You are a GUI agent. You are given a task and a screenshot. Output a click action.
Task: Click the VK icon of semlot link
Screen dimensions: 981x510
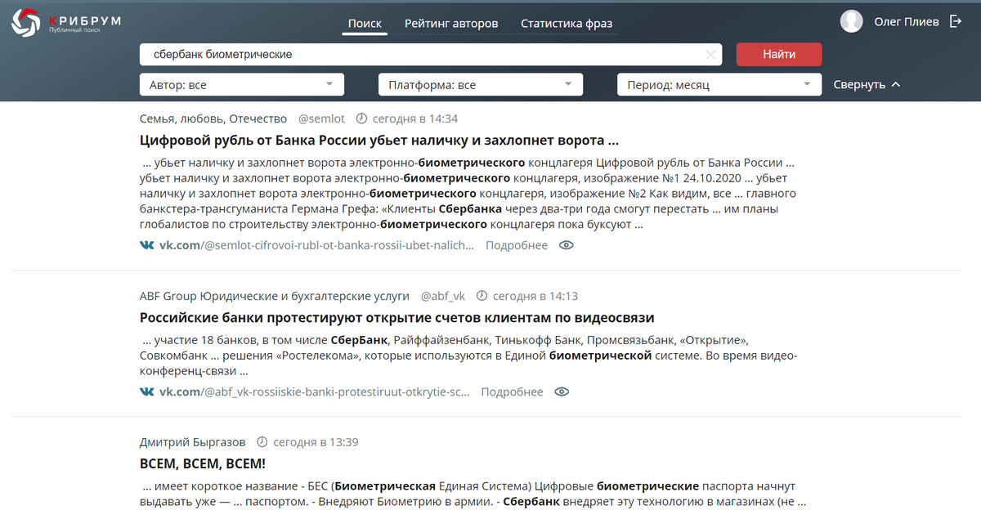click(147, 245)
